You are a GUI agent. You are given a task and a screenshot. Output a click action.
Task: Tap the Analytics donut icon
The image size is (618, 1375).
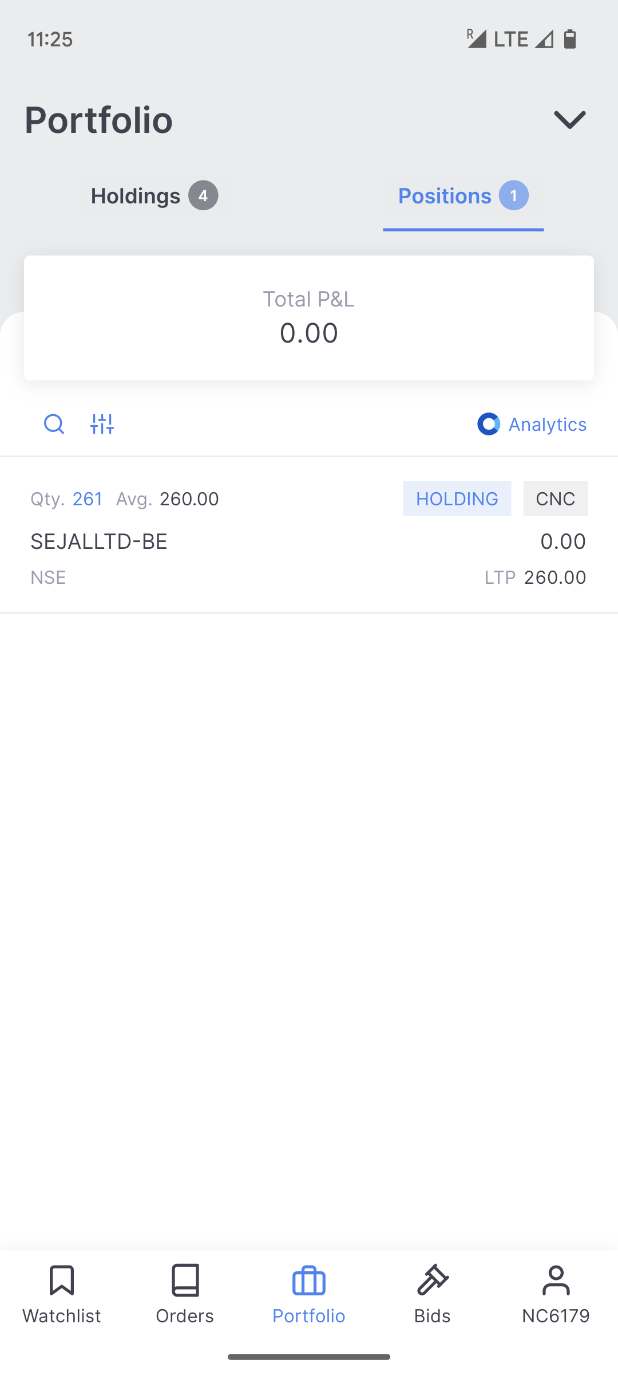489,424
